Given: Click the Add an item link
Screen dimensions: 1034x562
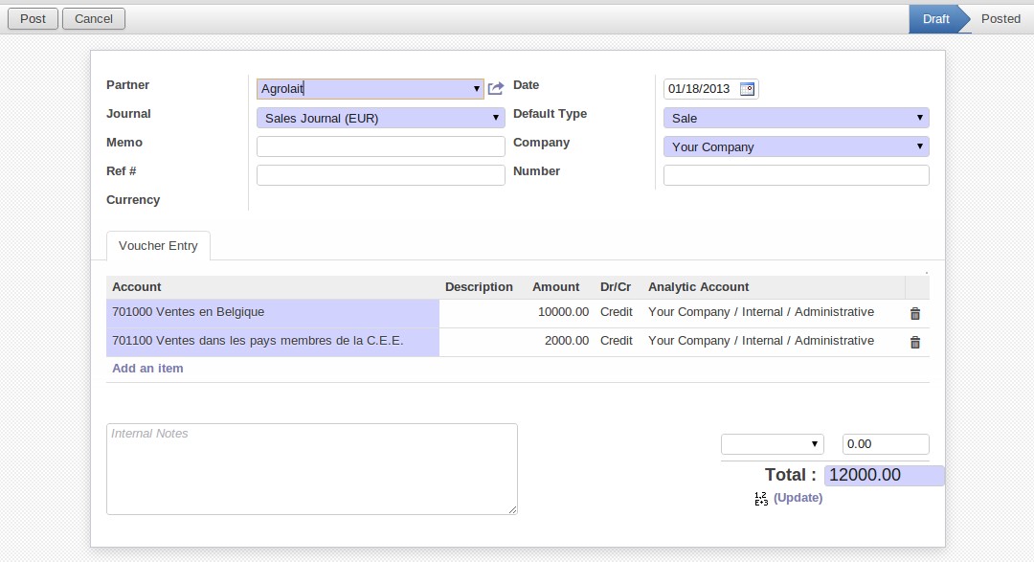Looking at the screenshot, I should pos(147,369).
